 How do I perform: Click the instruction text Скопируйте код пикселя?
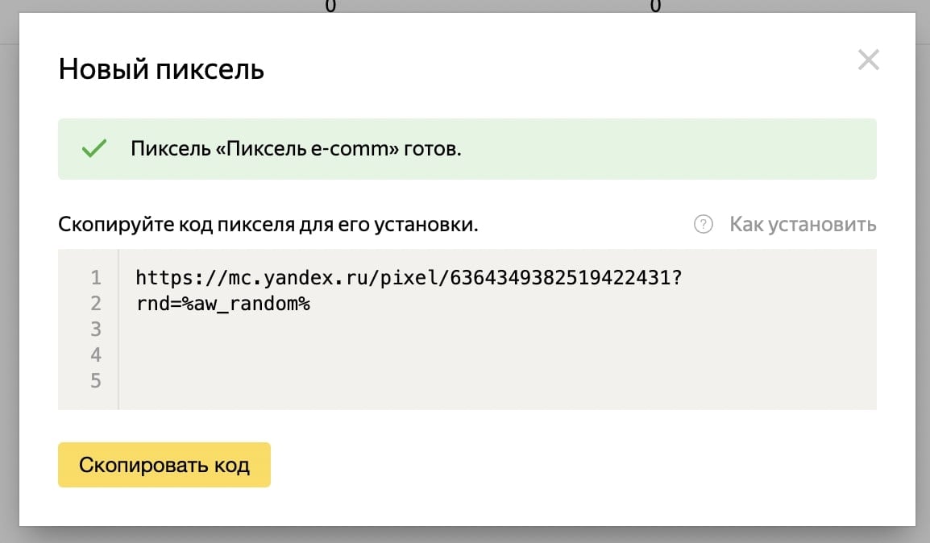(x=266, y=225)
